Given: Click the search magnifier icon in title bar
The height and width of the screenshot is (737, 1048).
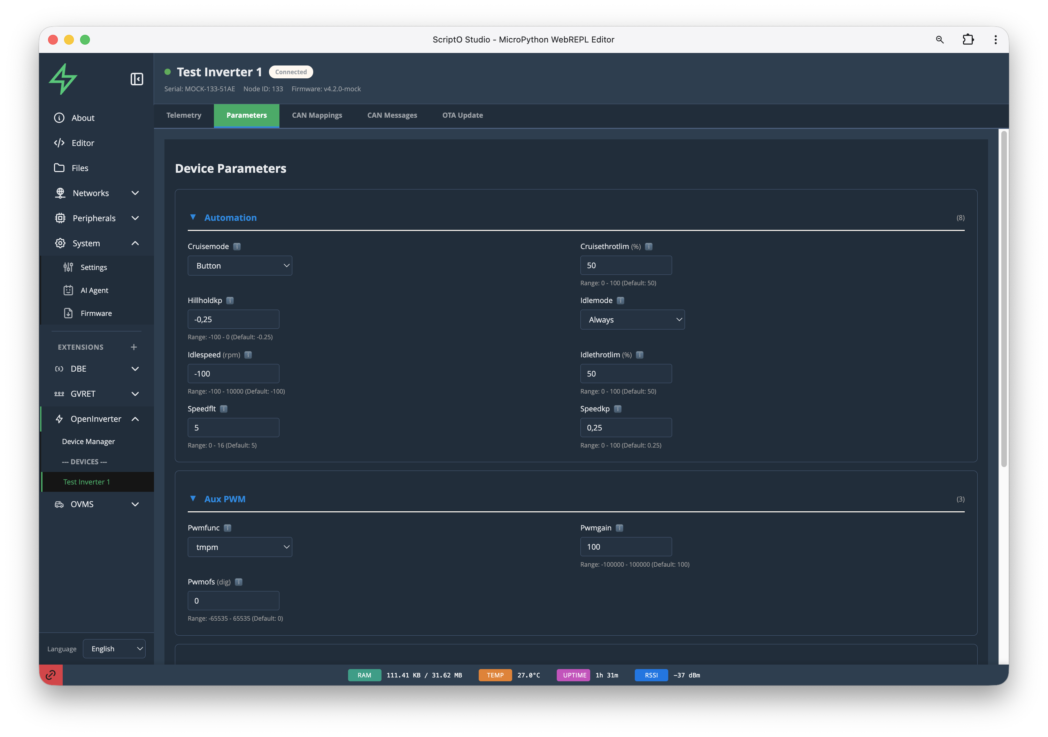Looking at the screenshot, I should 939,40.
